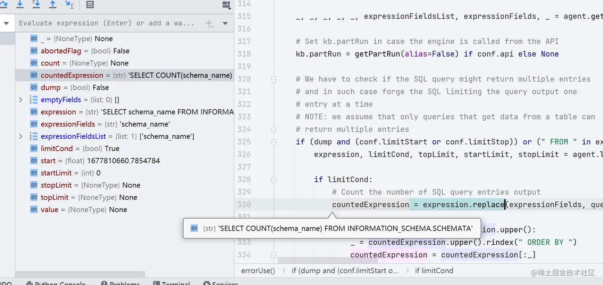
Task: Expand the expressionFieldsList variable
Action: [x=21, y=136]
